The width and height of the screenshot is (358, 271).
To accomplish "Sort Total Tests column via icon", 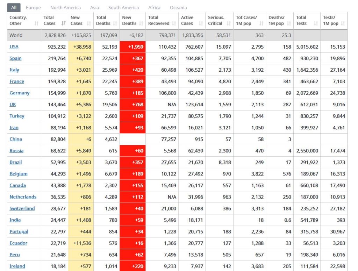I will (316, 23).
